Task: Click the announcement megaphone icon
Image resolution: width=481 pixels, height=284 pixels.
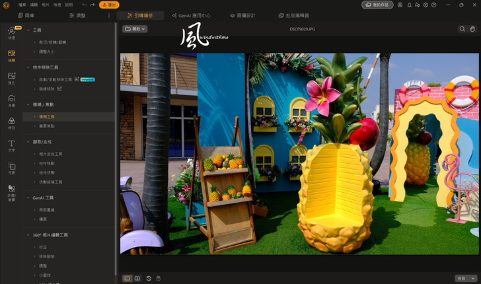Action: (x=418, y=5)
